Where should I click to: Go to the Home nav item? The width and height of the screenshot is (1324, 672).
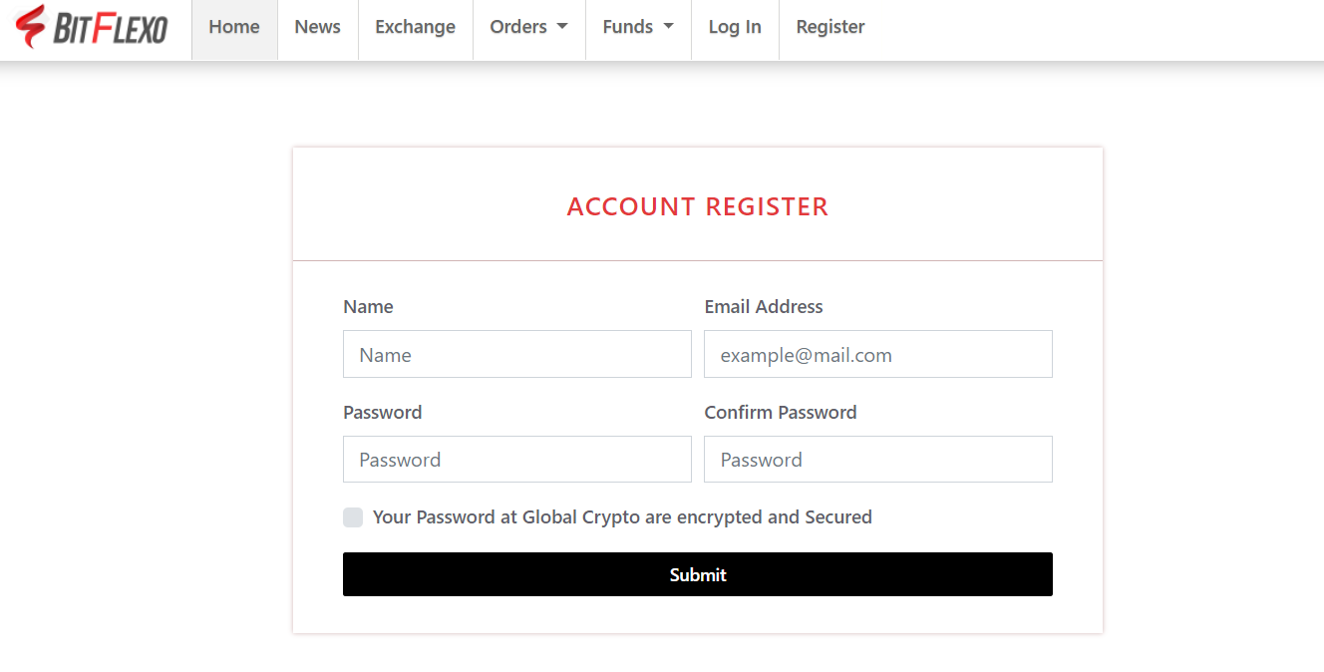coord(234,28)
